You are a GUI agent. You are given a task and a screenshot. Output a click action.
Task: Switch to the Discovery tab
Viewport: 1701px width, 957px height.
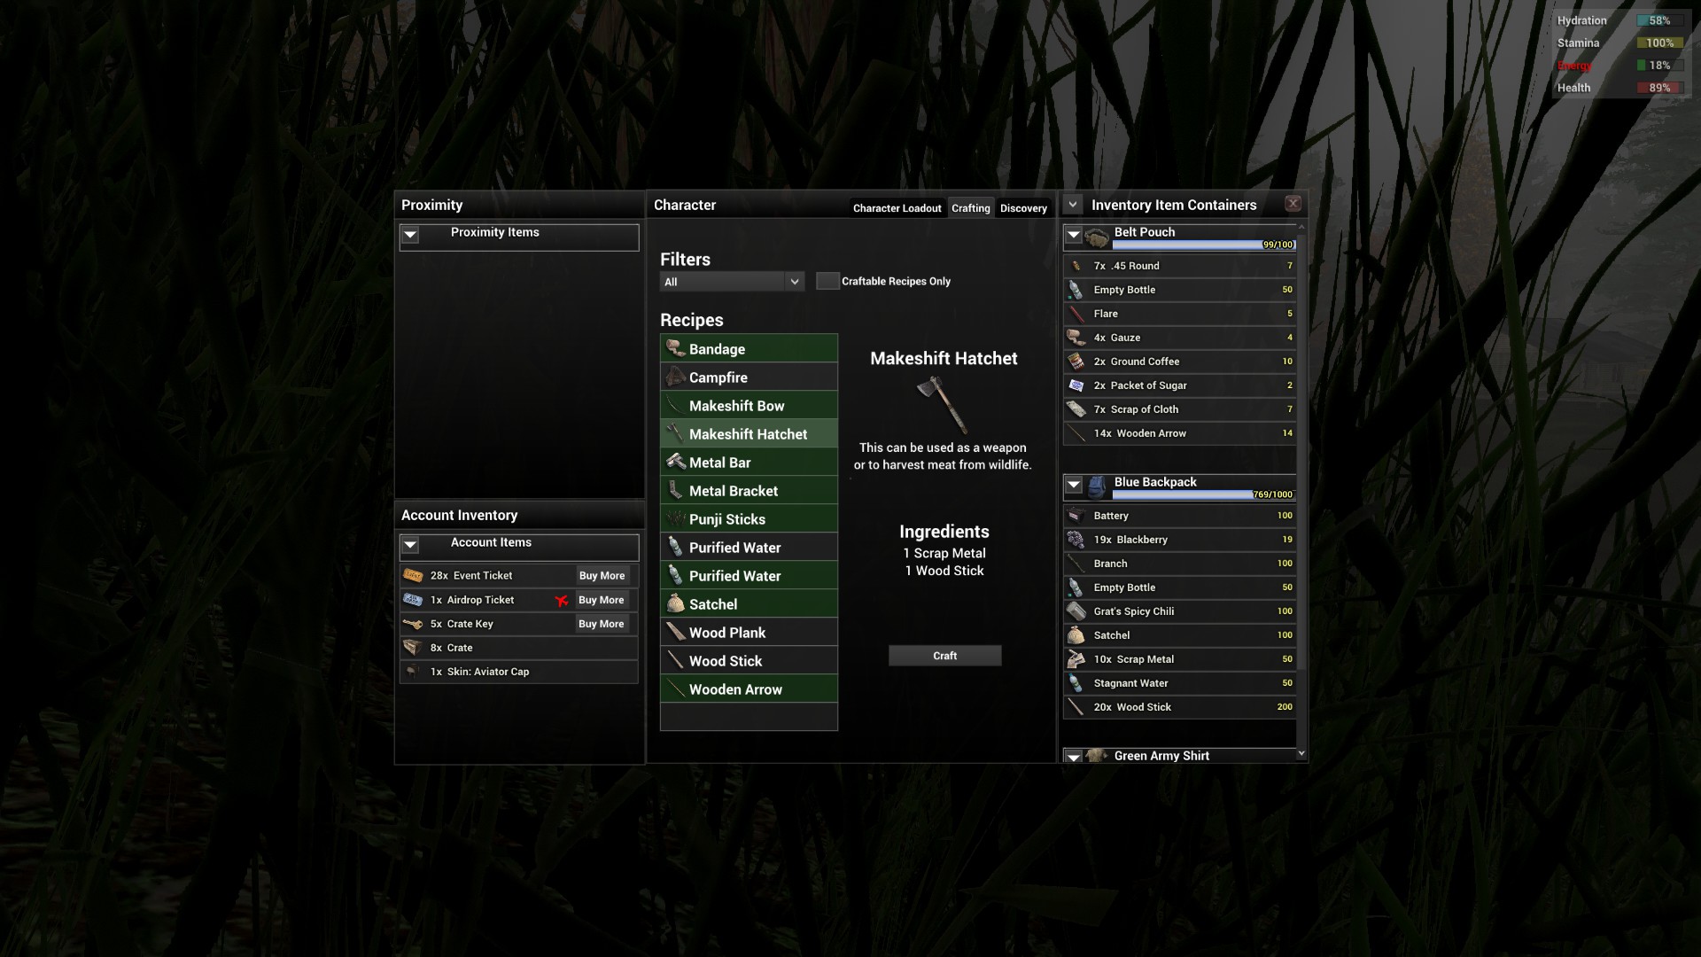(x=1023, y=208)
